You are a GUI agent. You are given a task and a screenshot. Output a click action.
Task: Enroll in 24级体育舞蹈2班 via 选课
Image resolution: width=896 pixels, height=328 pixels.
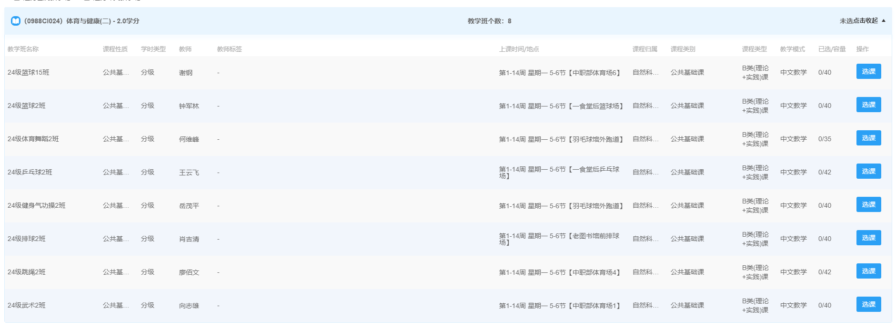pos(868,138)
